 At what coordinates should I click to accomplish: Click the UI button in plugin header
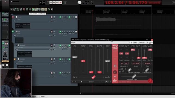coord(147,43)
